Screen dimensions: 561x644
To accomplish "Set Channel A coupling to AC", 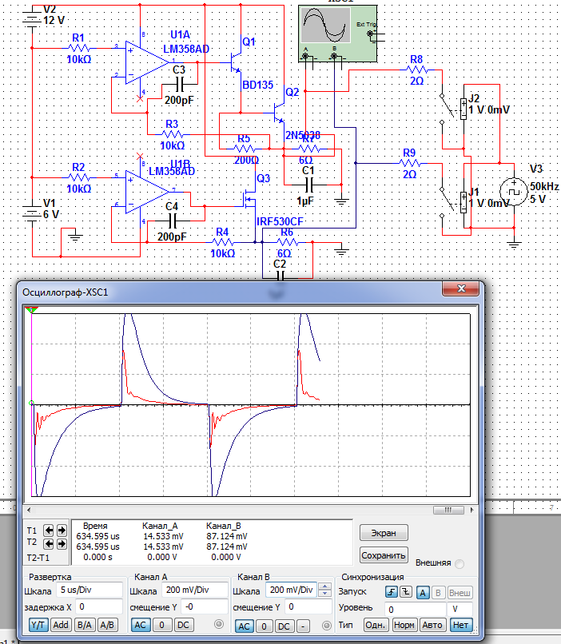I will click(140, 625).
